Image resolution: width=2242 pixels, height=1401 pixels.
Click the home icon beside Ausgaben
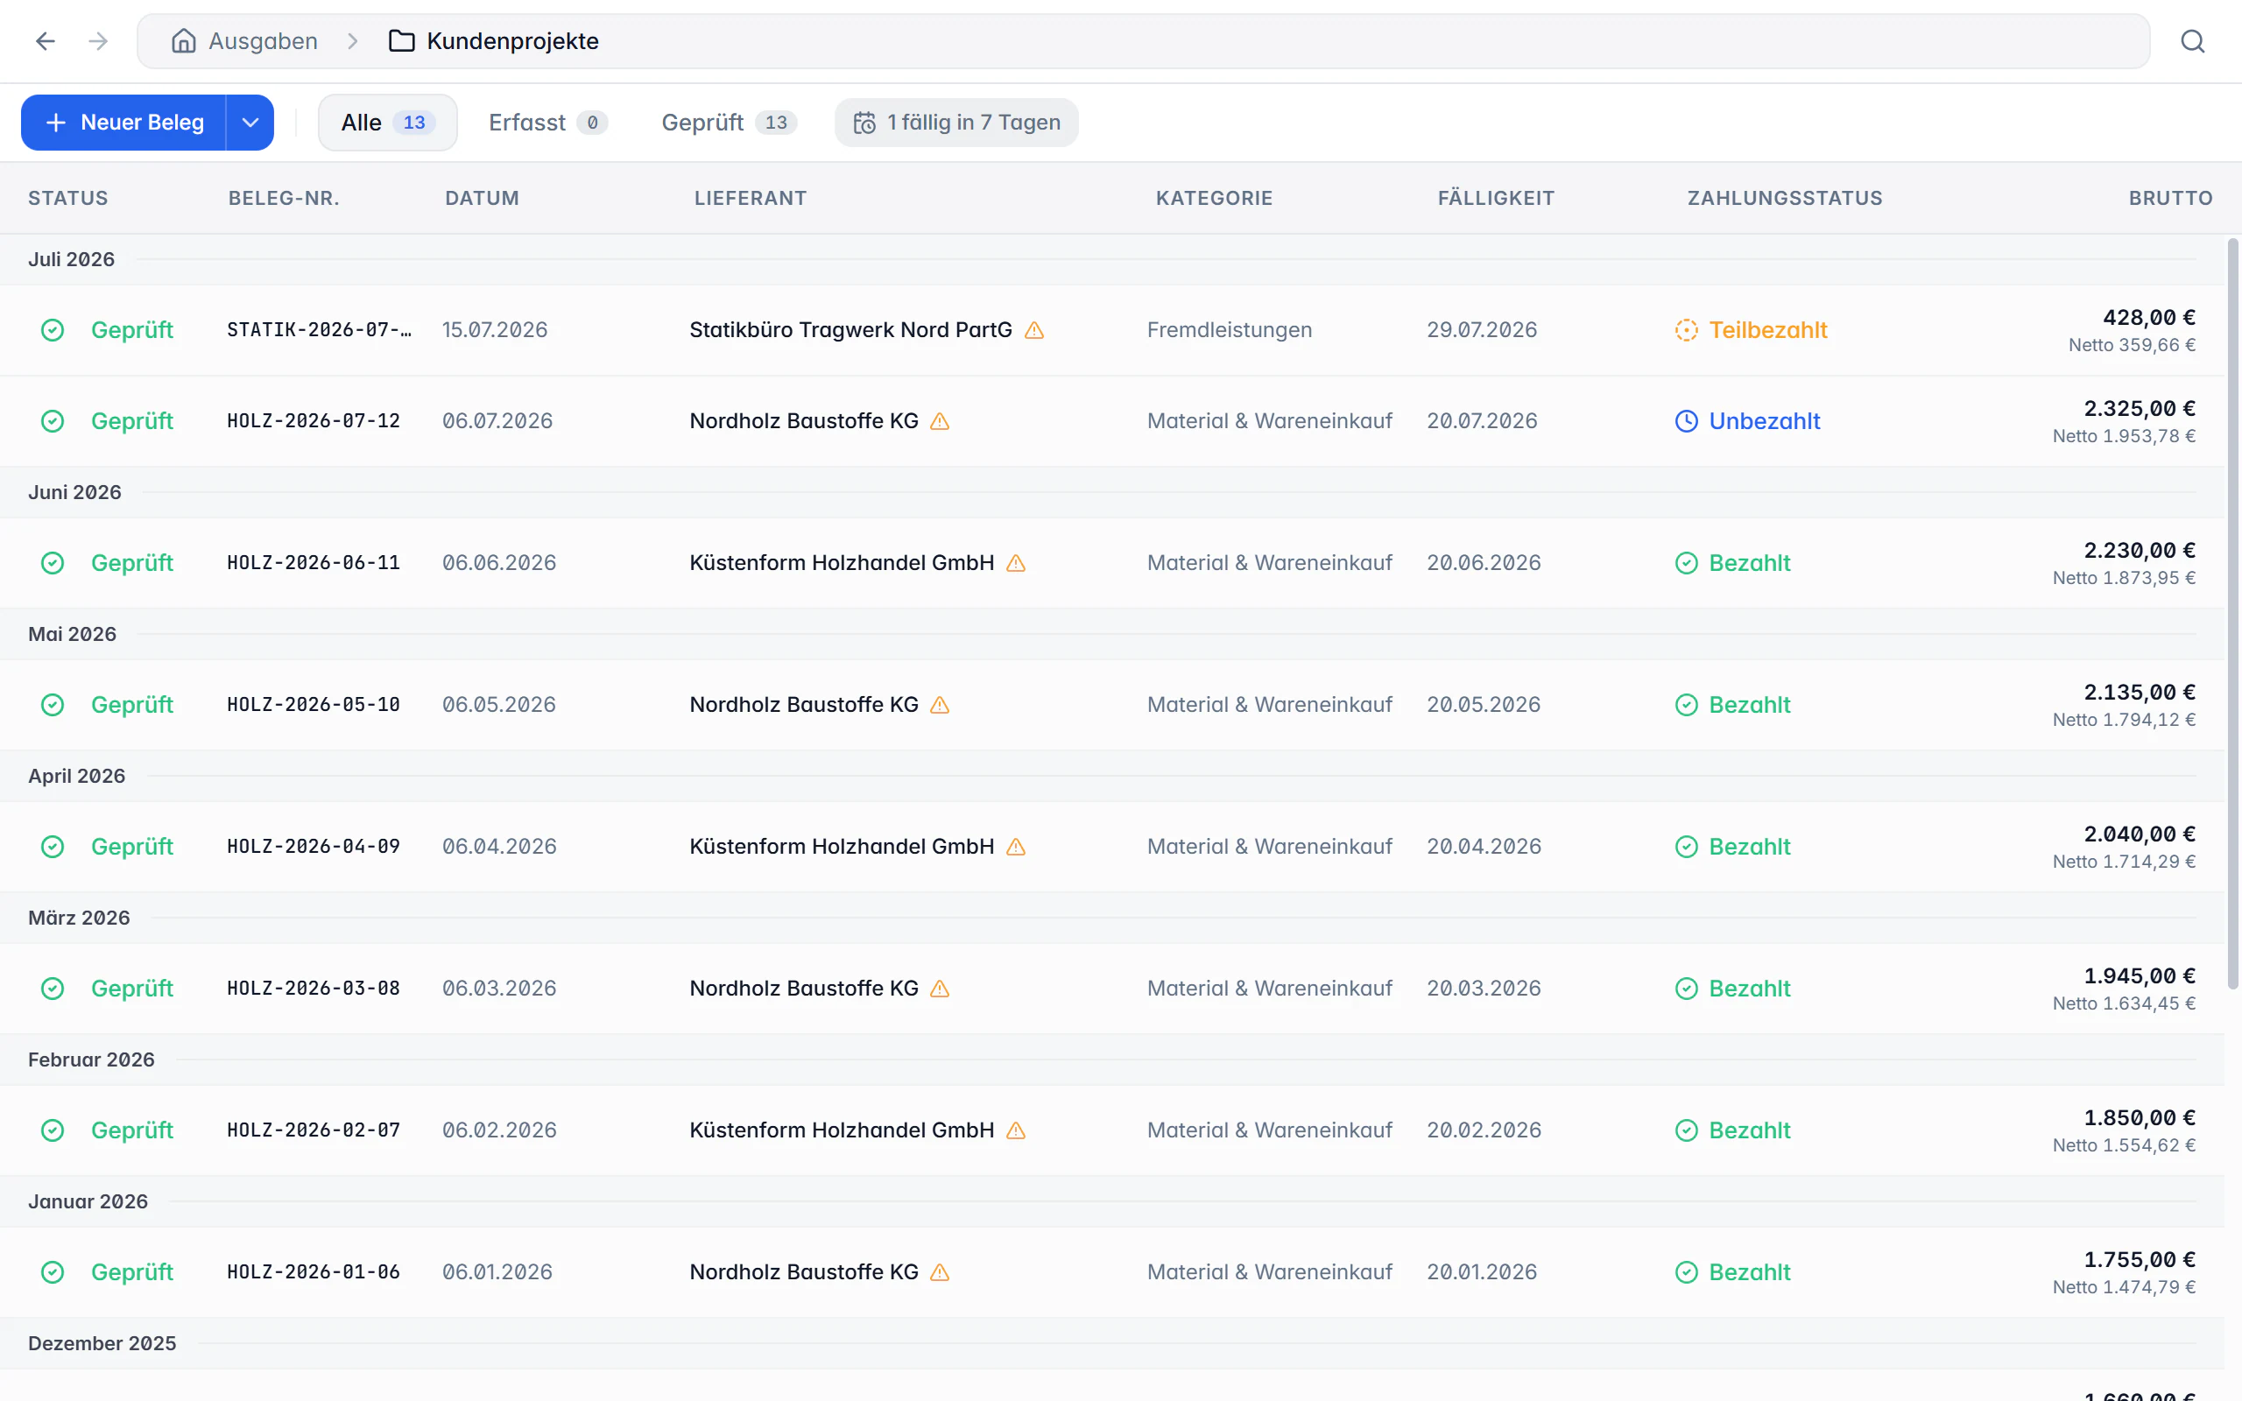click(x=183, y=41)
